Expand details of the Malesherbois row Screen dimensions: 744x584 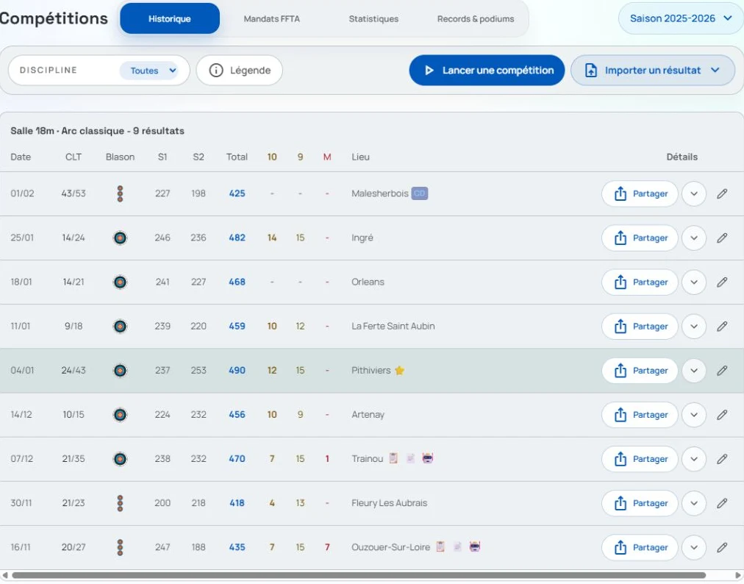694,193
